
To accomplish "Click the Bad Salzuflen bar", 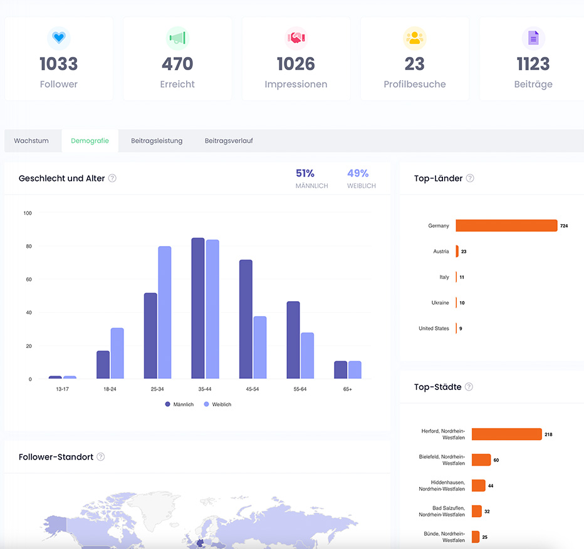I will (x=477, y=511).
